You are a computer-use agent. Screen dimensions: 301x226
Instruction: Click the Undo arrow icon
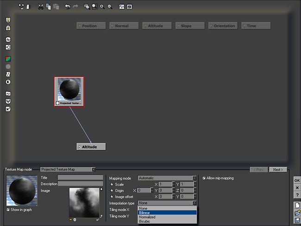click(68, 6)
